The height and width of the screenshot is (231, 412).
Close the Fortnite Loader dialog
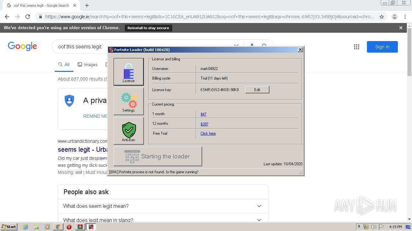click(x=300, y=49)
